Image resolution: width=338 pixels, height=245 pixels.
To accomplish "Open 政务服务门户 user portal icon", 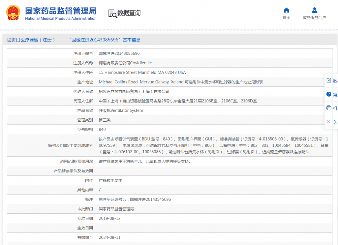I will 315,10.
